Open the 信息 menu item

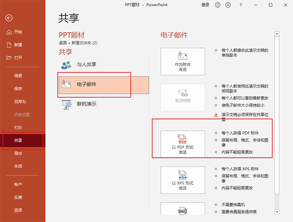coord(18,76)
